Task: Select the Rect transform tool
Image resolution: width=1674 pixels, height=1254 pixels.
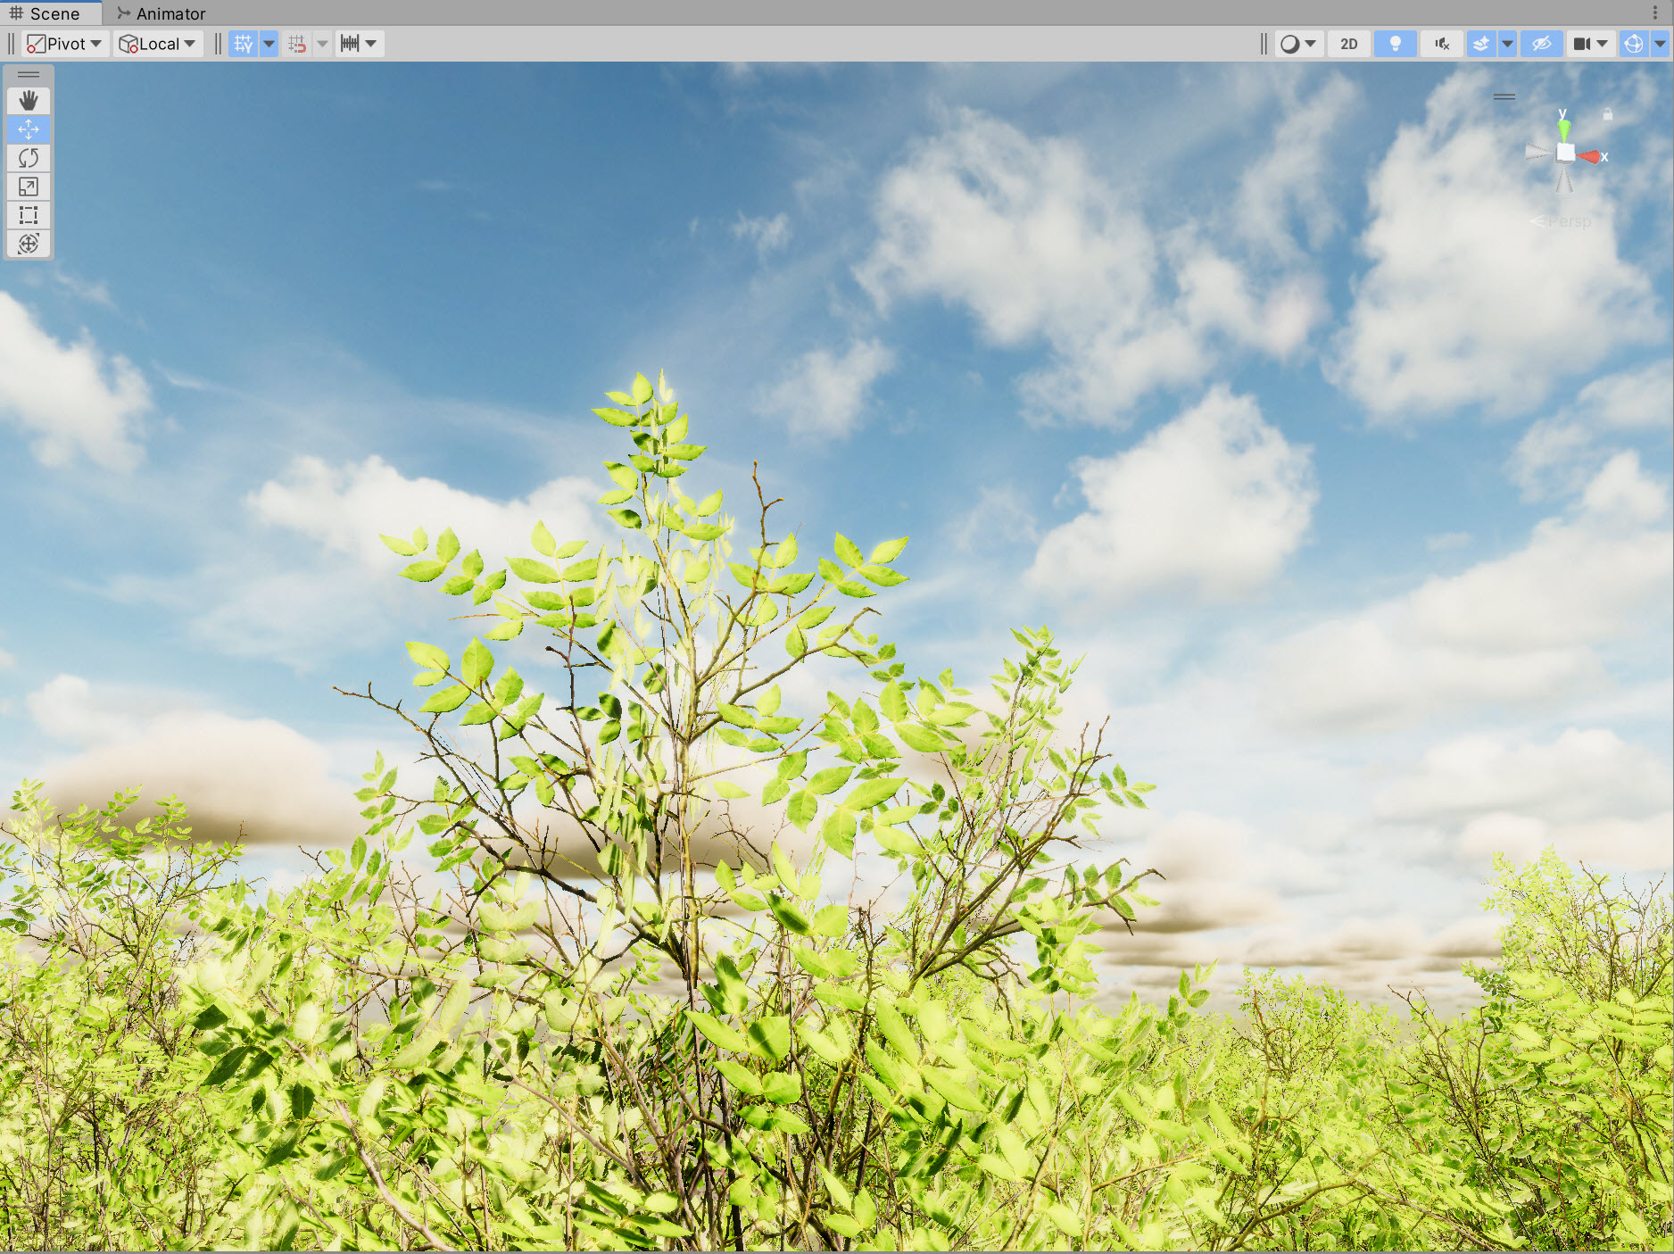Action: 29,215
